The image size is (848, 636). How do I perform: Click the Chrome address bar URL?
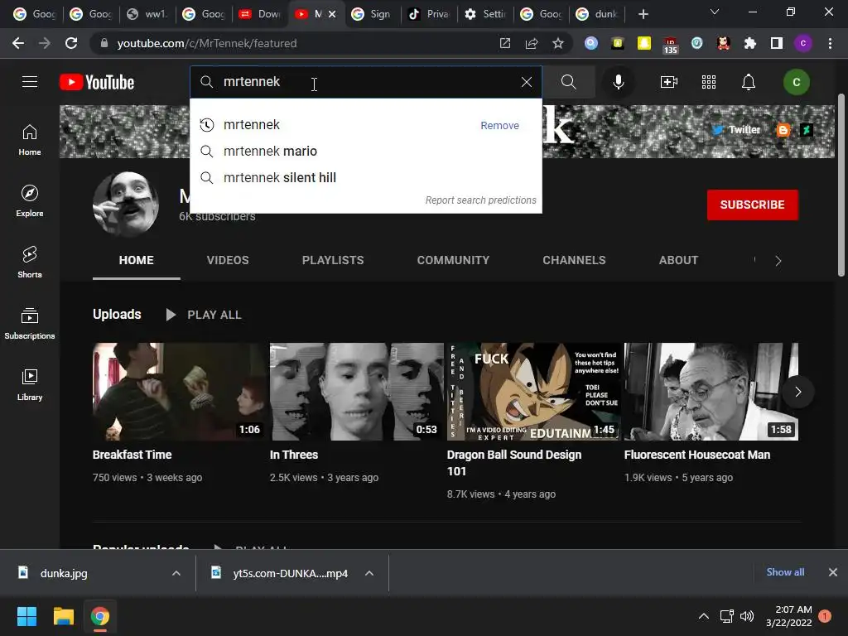(x=206, y=43)
